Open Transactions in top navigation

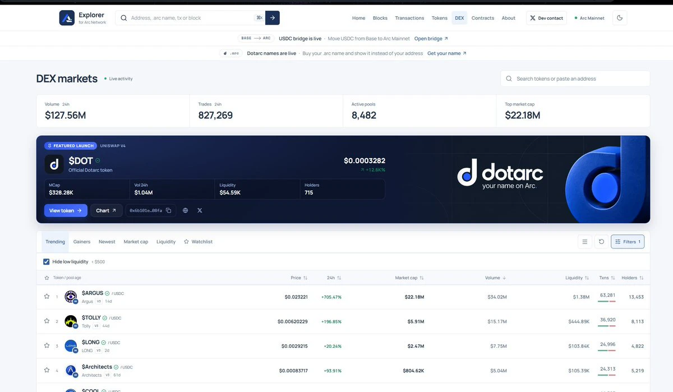(409, 18)
